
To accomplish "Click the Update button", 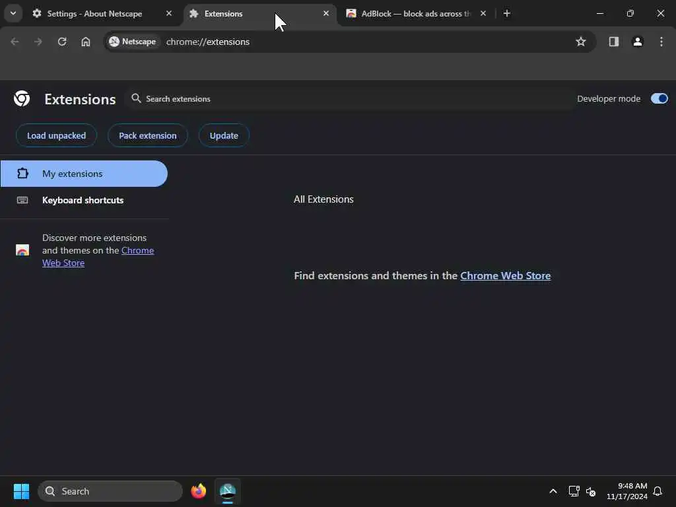I will coord(224,135).
